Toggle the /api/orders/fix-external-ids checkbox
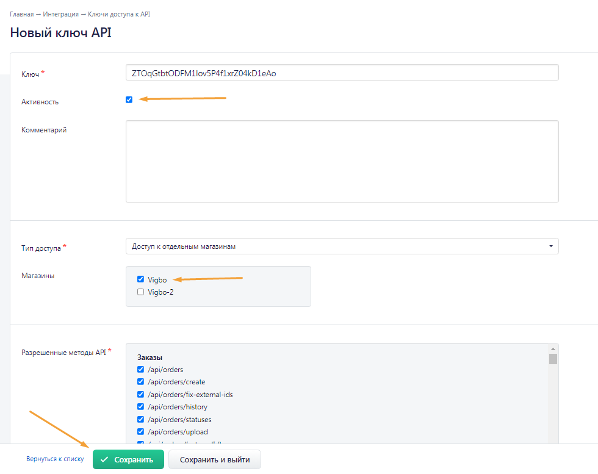 (x=140, y=395)
